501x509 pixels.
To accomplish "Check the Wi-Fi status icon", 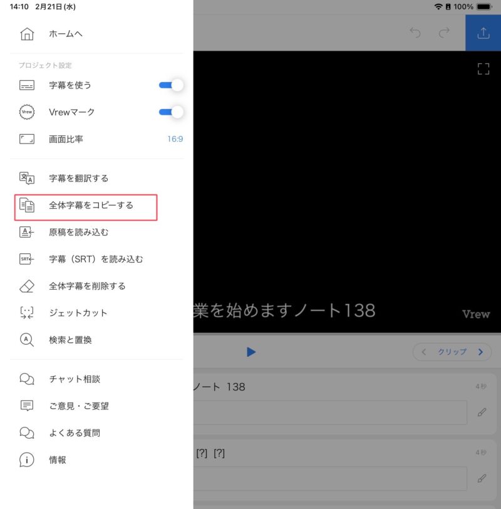I will [438, 6].
